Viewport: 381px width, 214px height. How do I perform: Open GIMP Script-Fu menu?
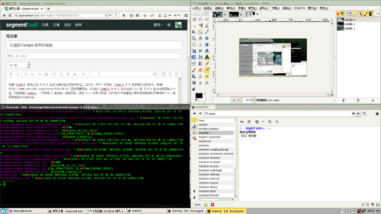point(300,8)
